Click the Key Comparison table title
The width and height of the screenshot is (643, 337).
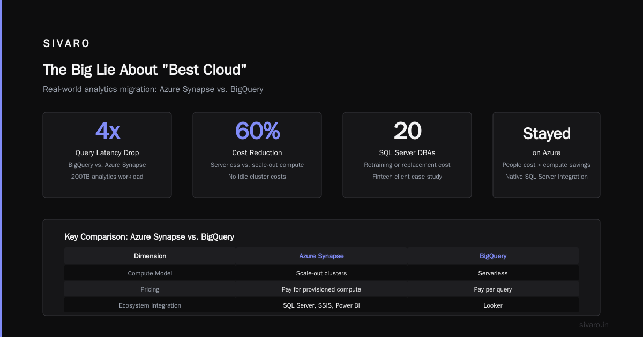click(149, 236)
